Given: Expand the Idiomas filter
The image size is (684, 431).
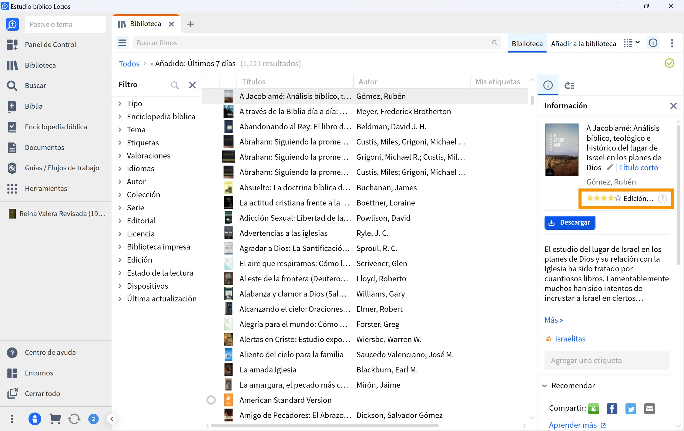Looking at the screenshot, I should pyautogui.click(x=120, y=168).
